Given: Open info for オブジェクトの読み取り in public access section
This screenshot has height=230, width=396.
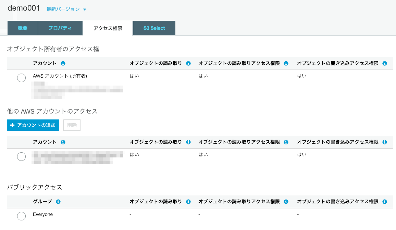Looking at the screenshot, I should click(x=188, y=202).
